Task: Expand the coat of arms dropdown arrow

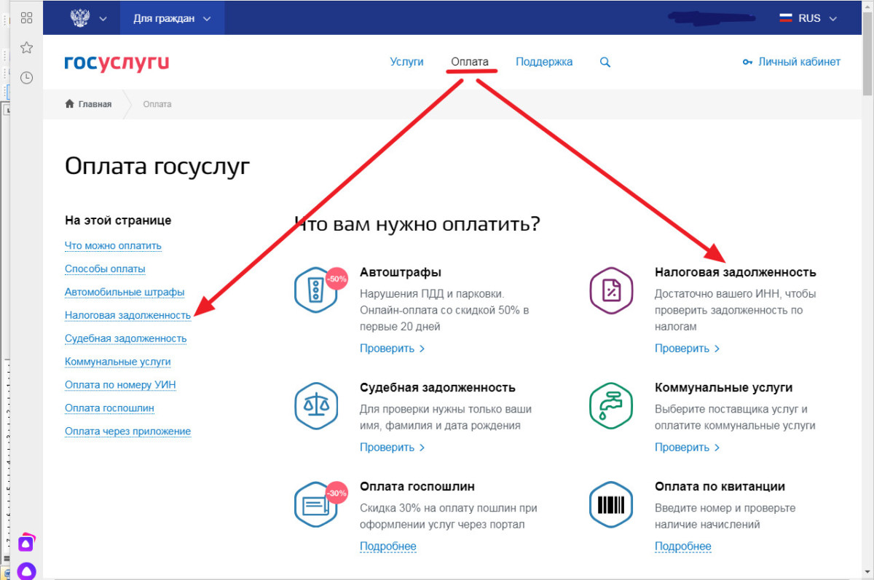Action: click(103, 19)
